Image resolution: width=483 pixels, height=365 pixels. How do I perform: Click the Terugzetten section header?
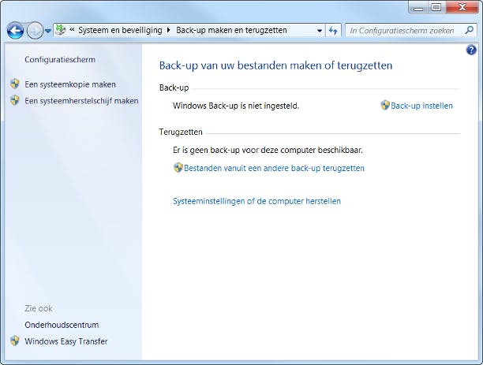click(181, 132)
